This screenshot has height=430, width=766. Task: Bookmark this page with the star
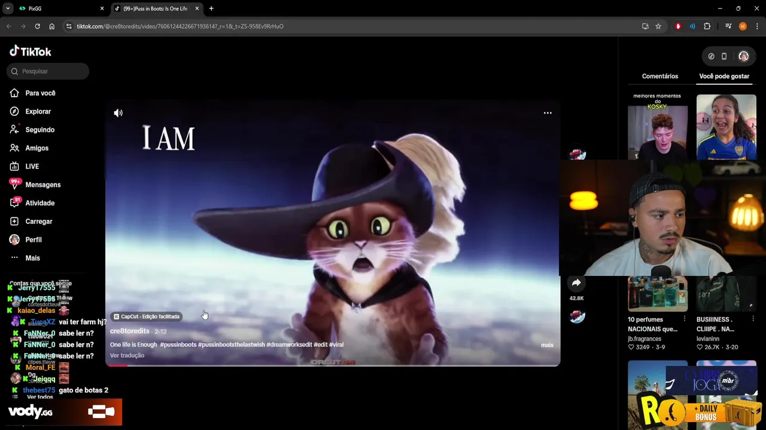658,26
